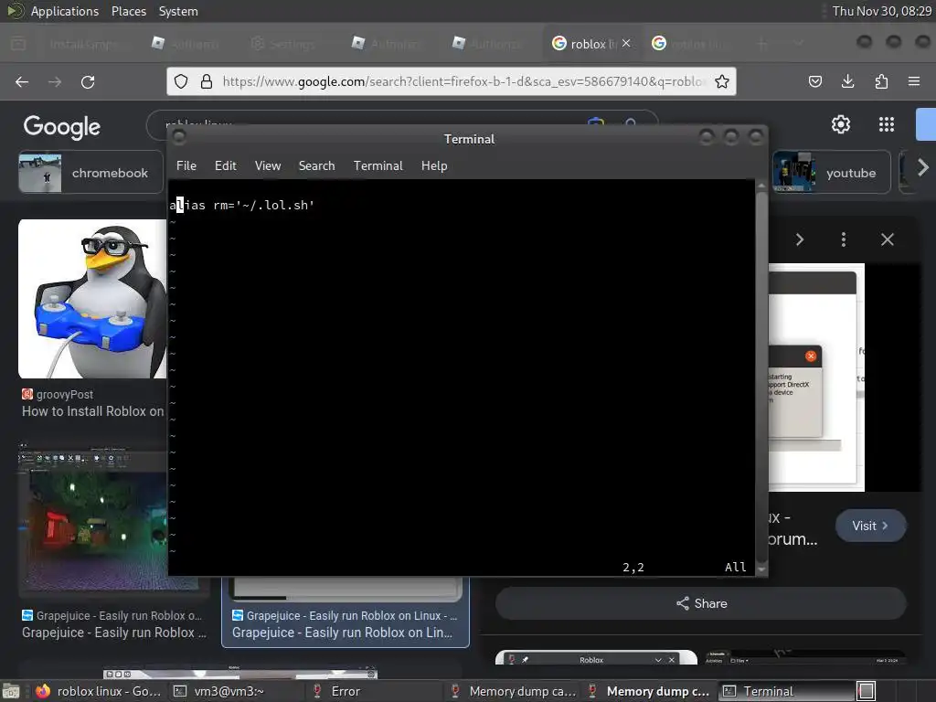936x702 pixels.
Task: Click the Firefox forward arrow
Action: pyautogui.click(x=55, y=81)
